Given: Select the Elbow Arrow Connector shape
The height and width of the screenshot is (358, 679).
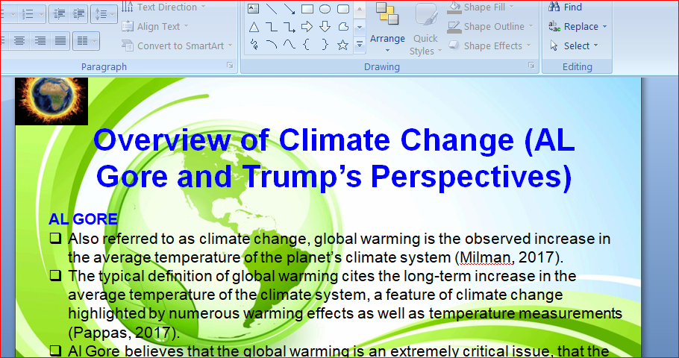Looking at the screenshot, I should click(290, 28).
